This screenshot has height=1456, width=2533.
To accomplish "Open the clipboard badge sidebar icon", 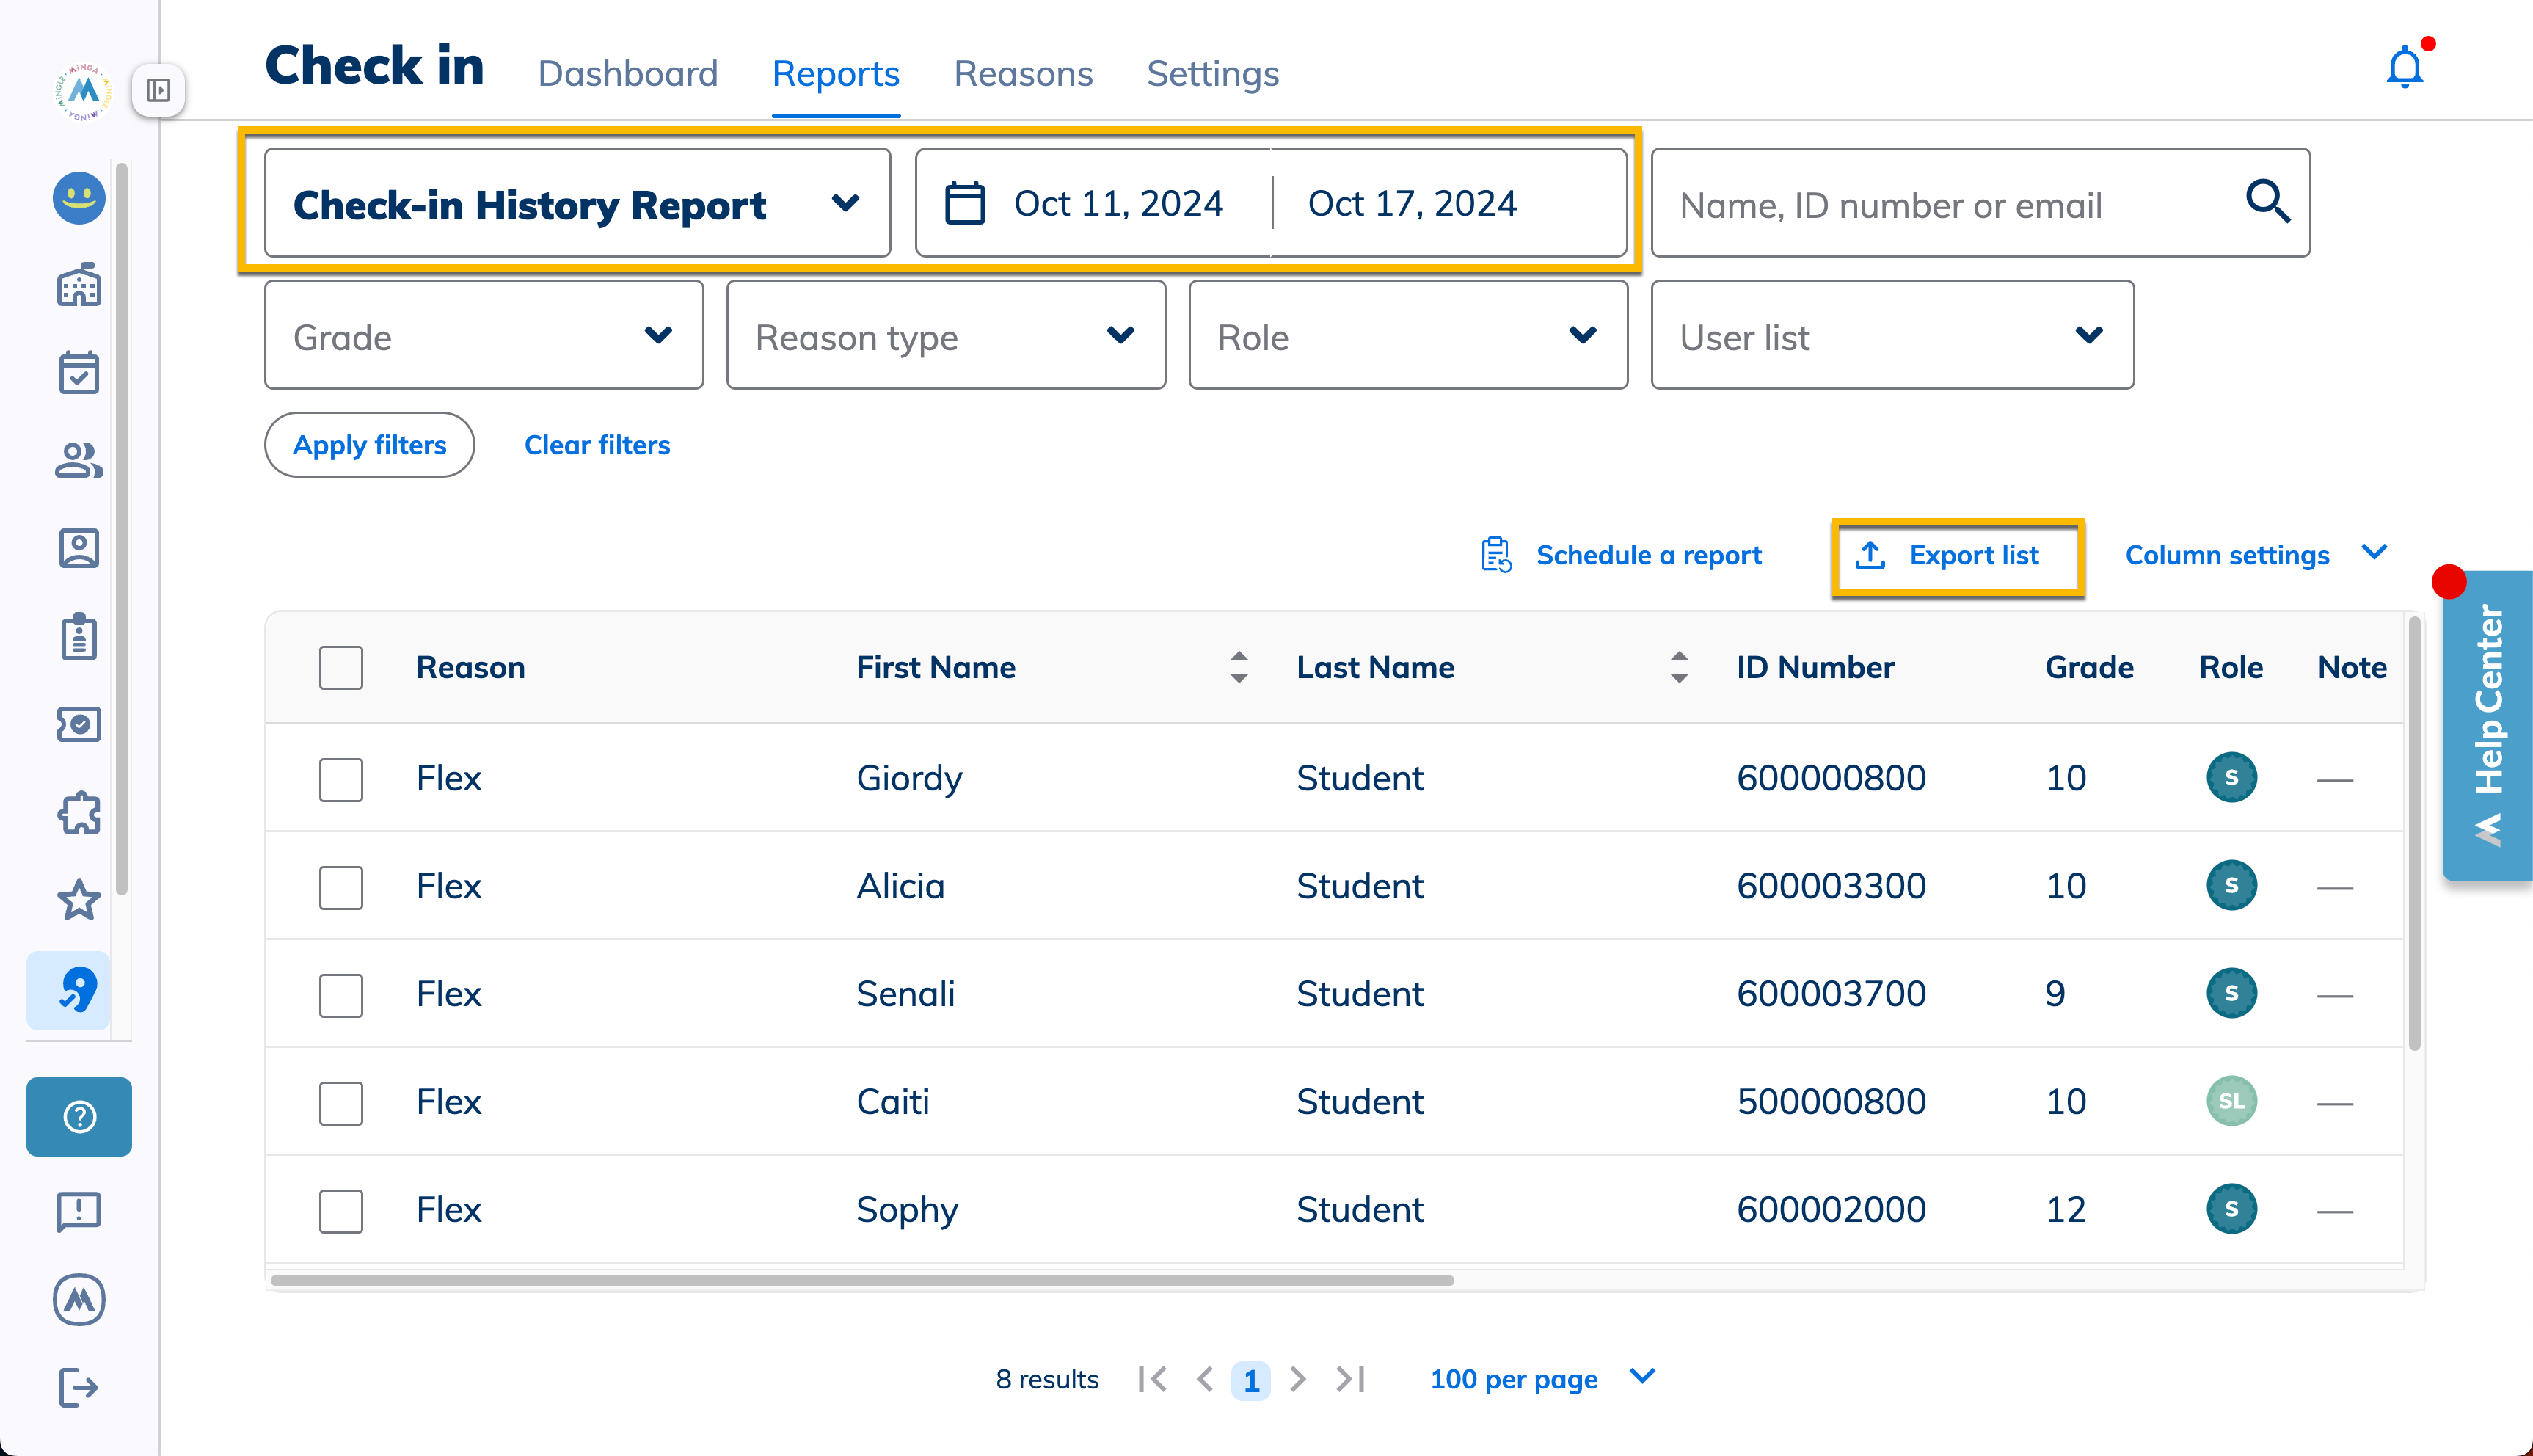I will pos(79,637).
